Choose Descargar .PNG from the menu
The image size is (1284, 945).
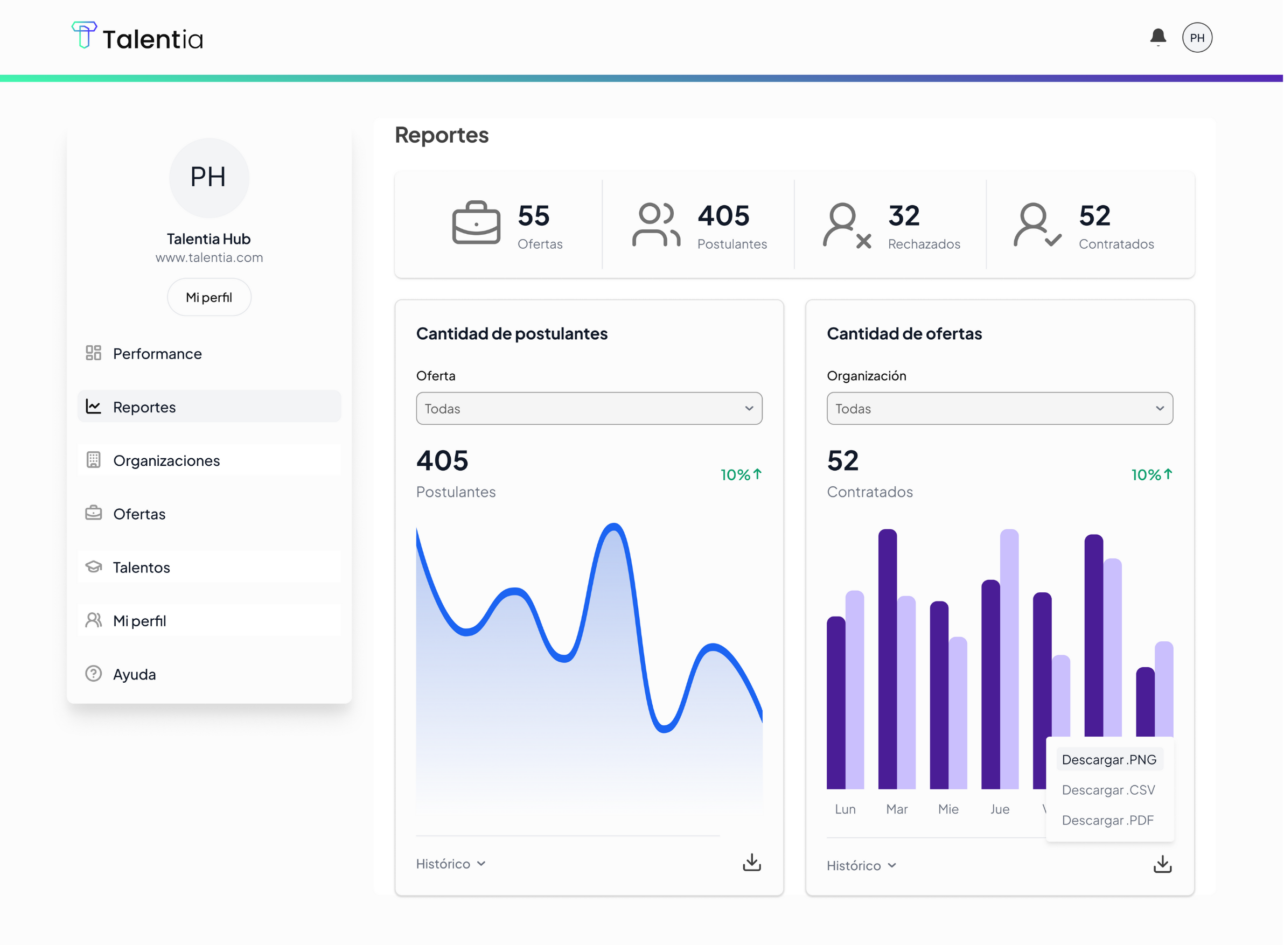click(1109, 759)
